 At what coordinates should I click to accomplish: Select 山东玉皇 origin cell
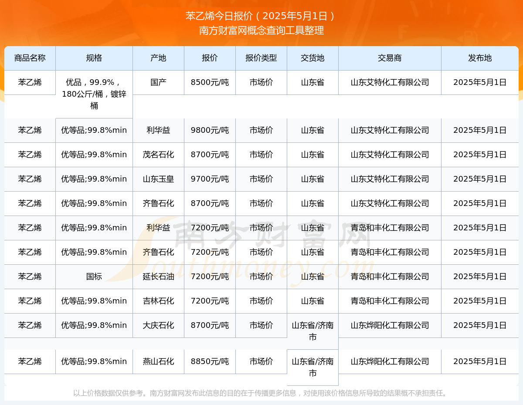pyautogui.click(x=158, y=179)
